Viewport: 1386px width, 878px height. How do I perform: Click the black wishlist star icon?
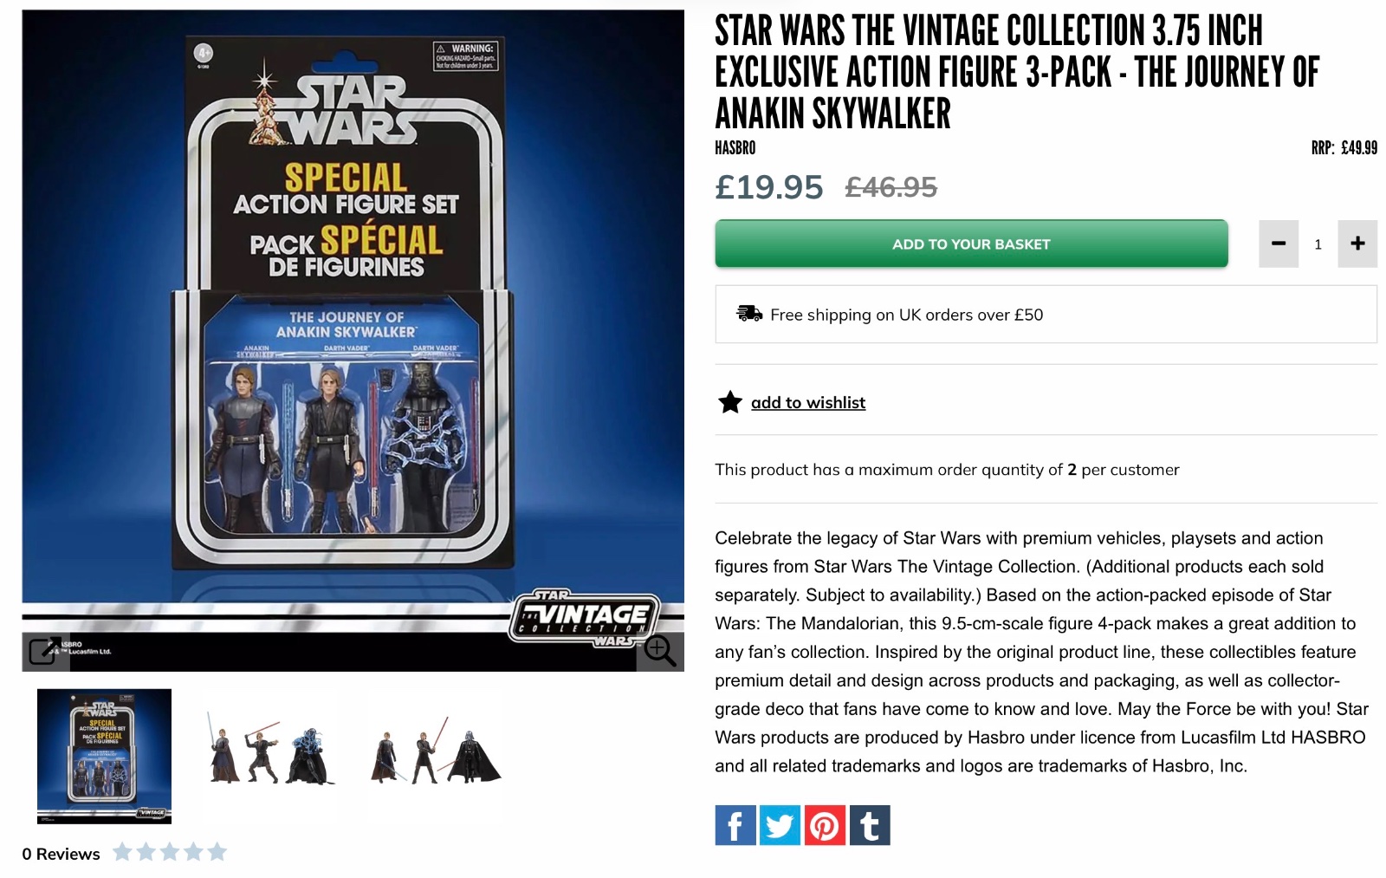(730, 402)
